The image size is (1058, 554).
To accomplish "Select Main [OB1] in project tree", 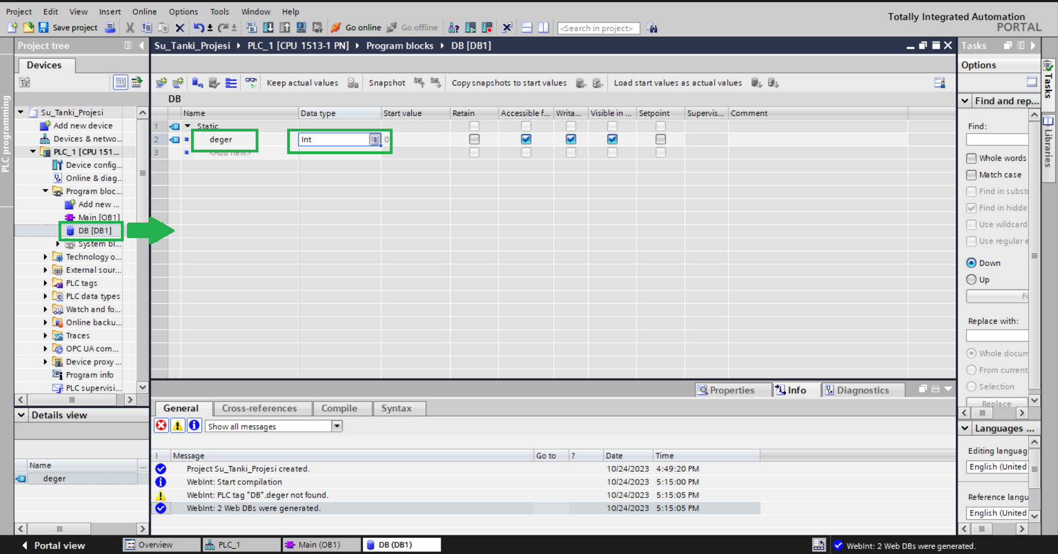I will click(x=98, y=218).
